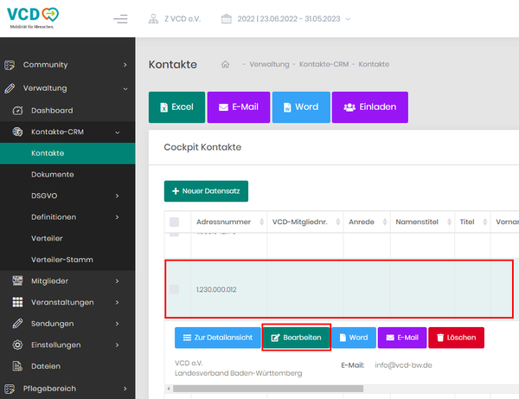
Task: Click the info@vcd-bw.de email address
Action: coord(403,365)
